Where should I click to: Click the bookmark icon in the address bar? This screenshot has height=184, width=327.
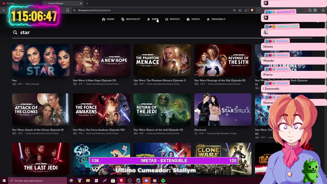(x=67, y=10)
